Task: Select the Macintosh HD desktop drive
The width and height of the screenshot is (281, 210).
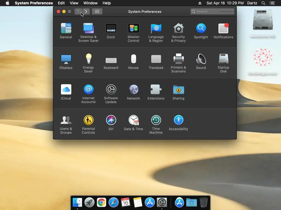Action: tap(263, 24)
